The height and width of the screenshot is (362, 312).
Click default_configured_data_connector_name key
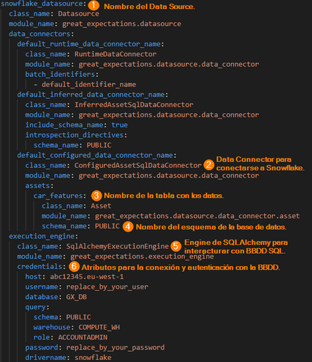point(95,156)
